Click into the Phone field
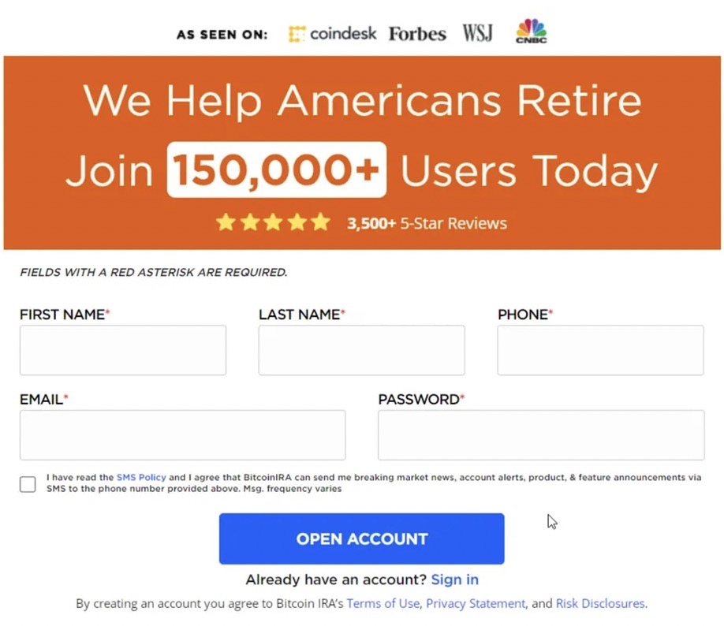The width and height of the screenshot is (724, 626). click(x=600, y=350)
